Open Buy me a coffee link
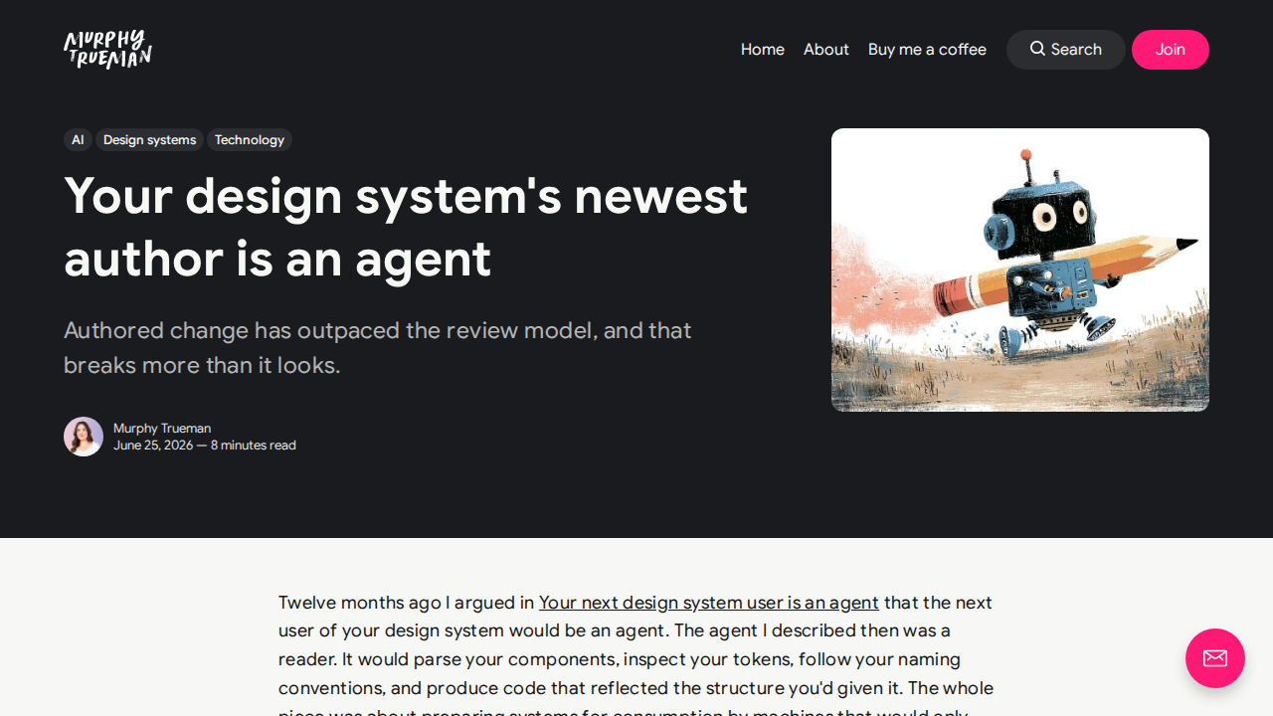Screen dimensions: 1273x716 927,50
